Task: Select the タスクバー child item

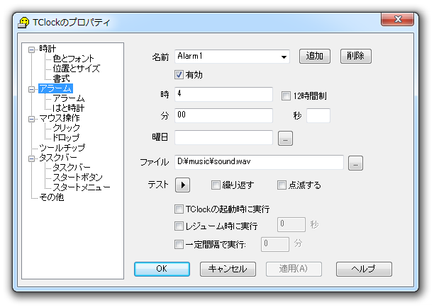Action: click(x=72, y=168)
